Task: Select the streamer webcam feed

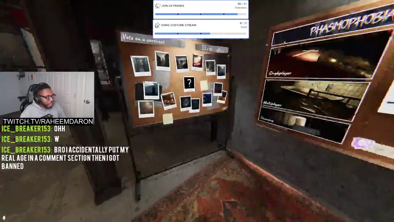Action: pos(47,95)
